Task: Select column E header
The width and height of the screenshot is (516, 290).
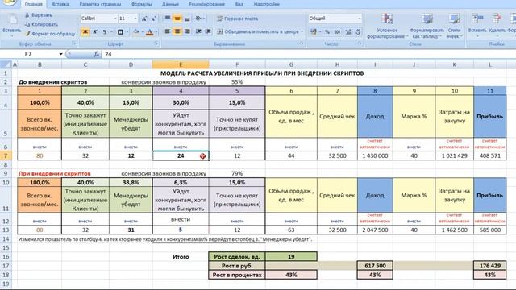Action: pyautogui.click(x=181, y=64)
